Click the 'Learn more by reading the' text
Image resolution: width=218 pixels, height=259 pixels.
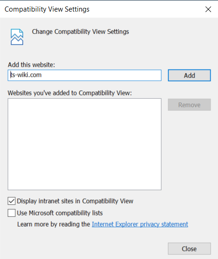pos(54,224)
